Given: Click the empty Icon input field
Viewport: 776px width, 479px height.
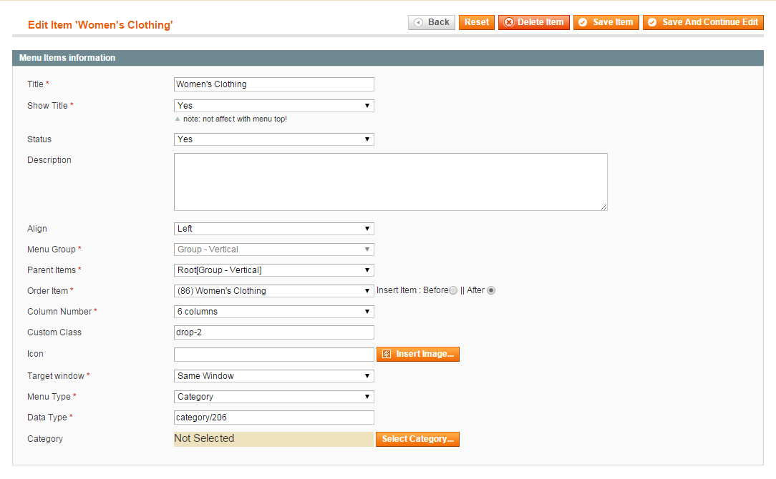Looking at the screenshot, I should (274, 355).
